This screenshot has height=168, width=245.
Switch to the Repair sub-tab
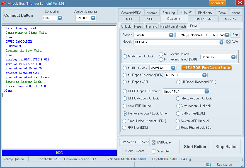[x=139, y=26]
